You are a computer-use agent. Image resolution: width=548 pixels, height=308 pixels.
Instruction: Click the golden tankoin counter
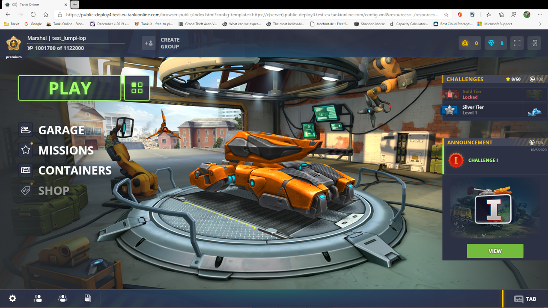[470, 43]
